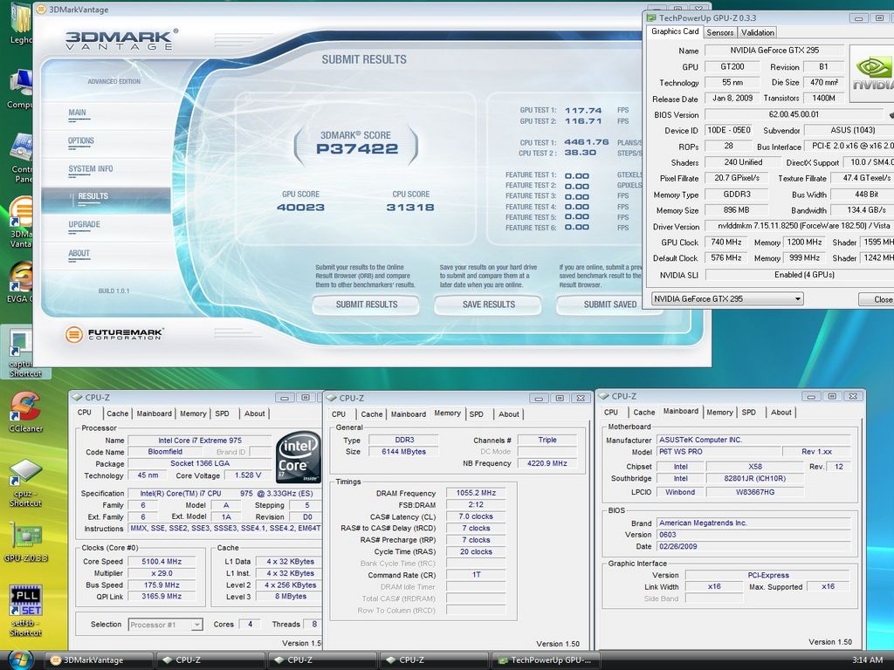Click the Multiplier value x 29.0
Viewport: 894px width, 670px height.
pyautogui.click(x=162, y=573)
